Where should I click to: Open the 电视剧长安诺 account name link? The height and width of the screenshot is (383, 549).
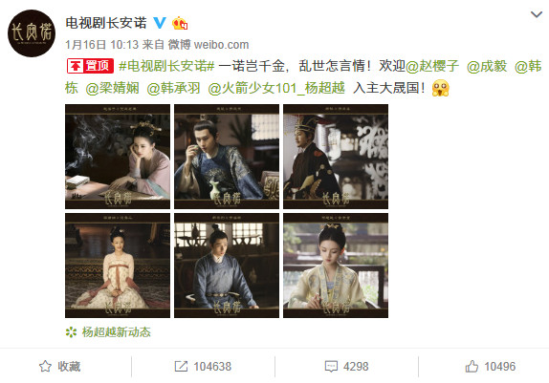pyautogui.click(x=106, y=23)
